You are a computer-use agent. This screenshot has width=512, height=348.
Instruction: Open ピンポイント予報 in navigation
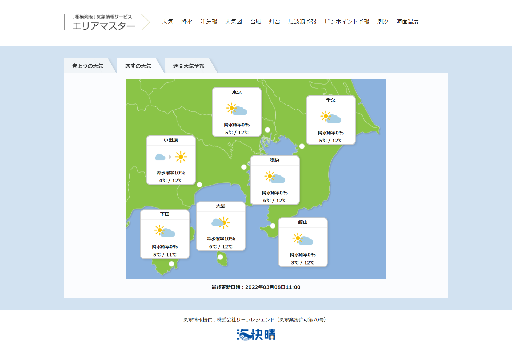347,22
